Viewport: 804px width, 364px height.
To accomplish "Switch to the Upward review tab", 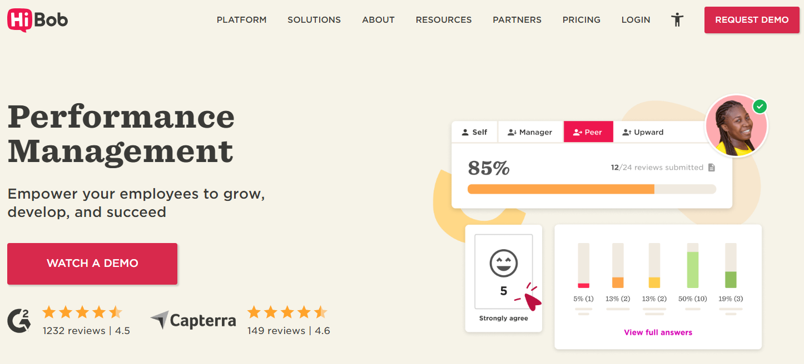I will point(643,132).
